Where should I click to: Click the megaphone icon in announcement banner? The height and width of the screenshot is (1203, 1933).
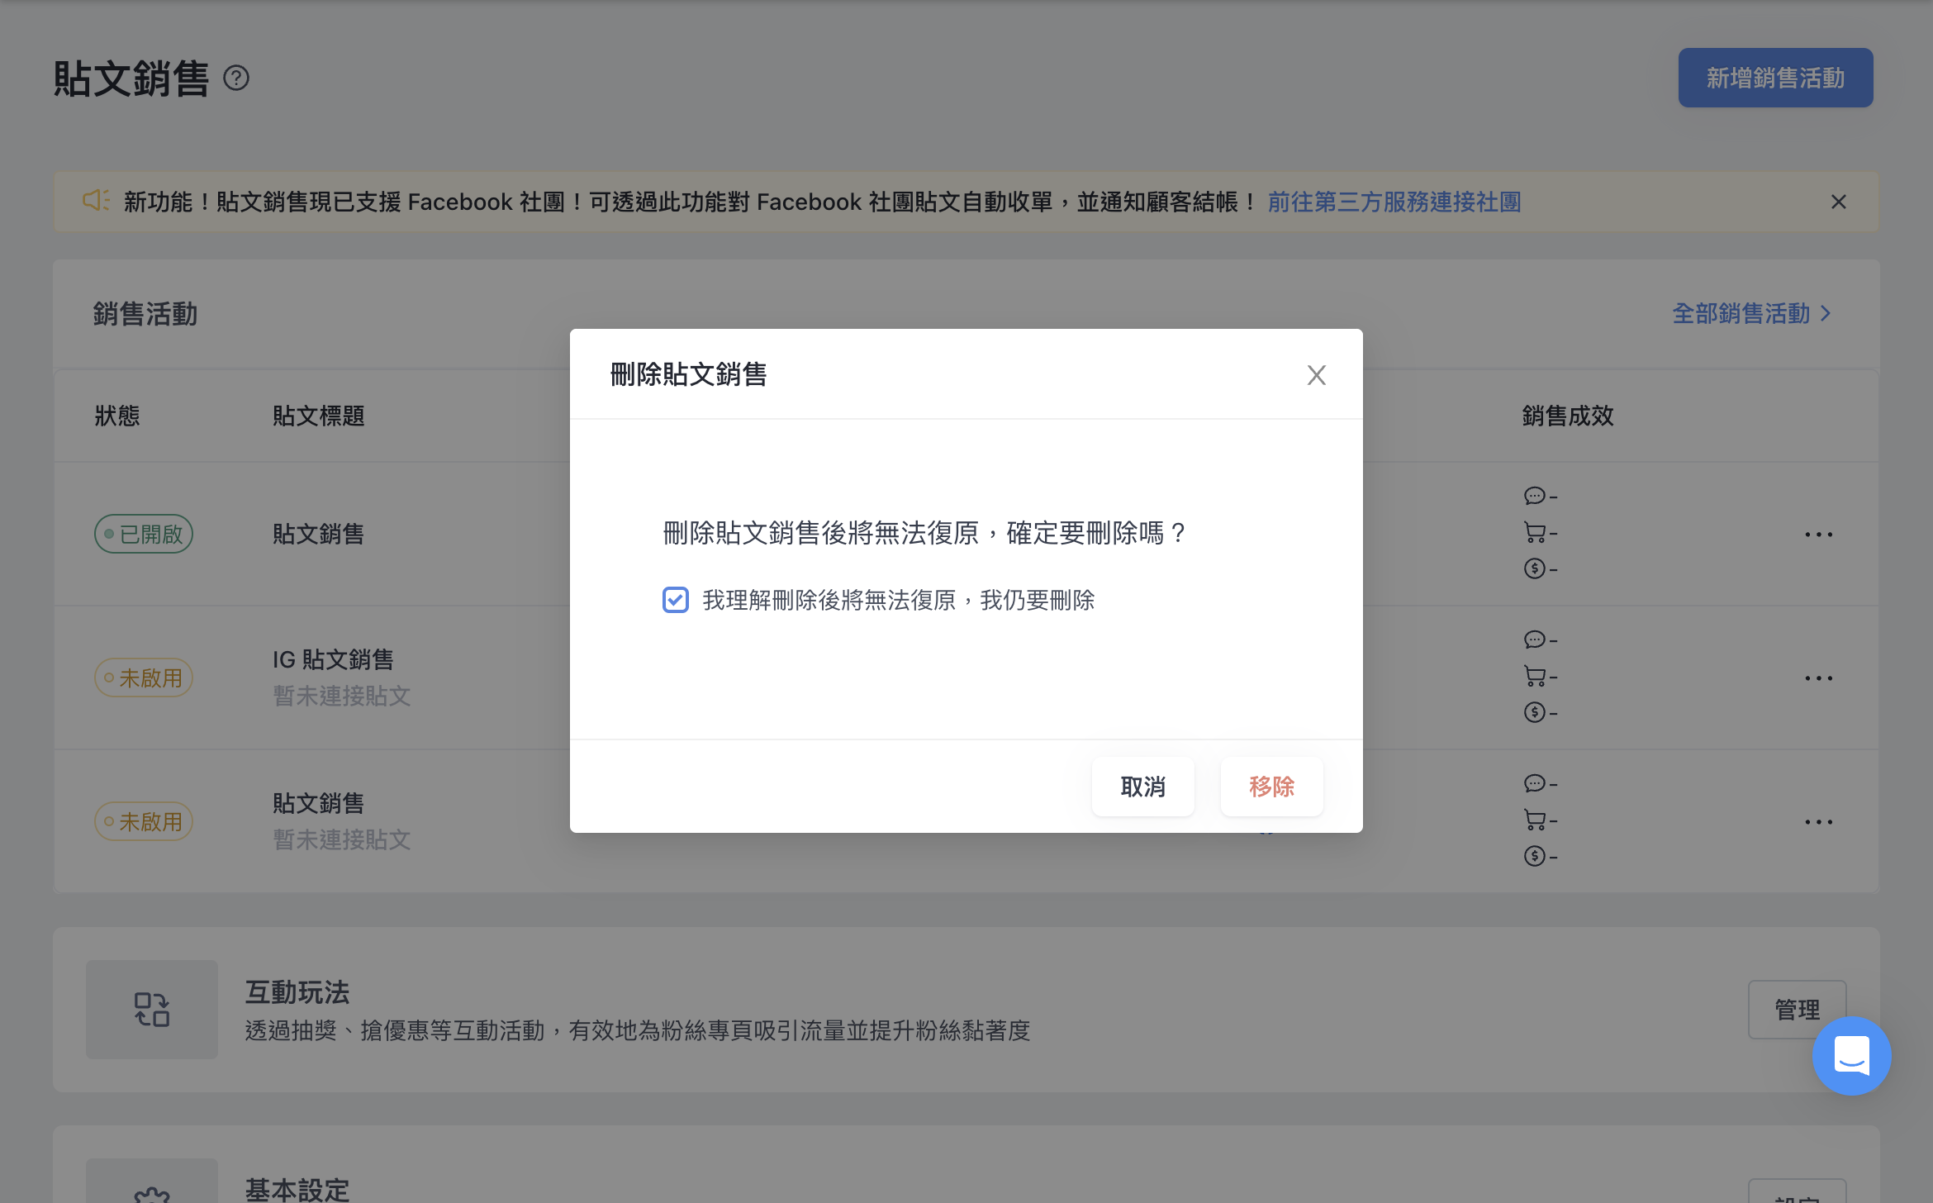coord(96,201)
